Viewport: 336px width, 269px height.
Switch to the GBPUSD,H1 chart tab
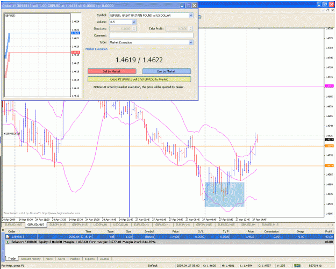[x=162, y=224]
